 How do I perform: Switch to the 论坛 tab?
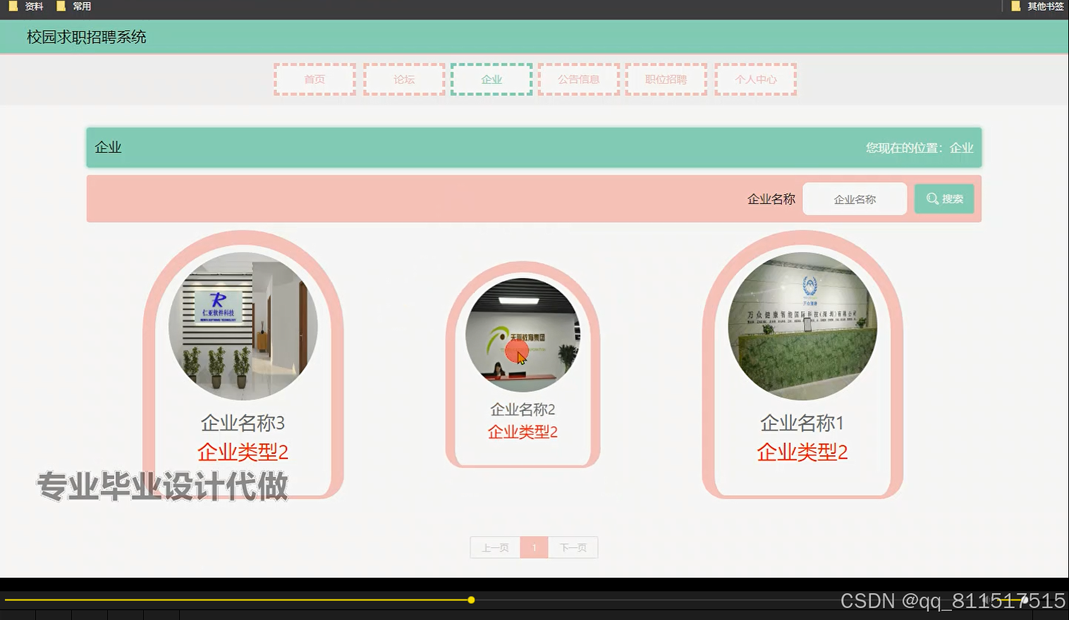click(x=402, y=79)
